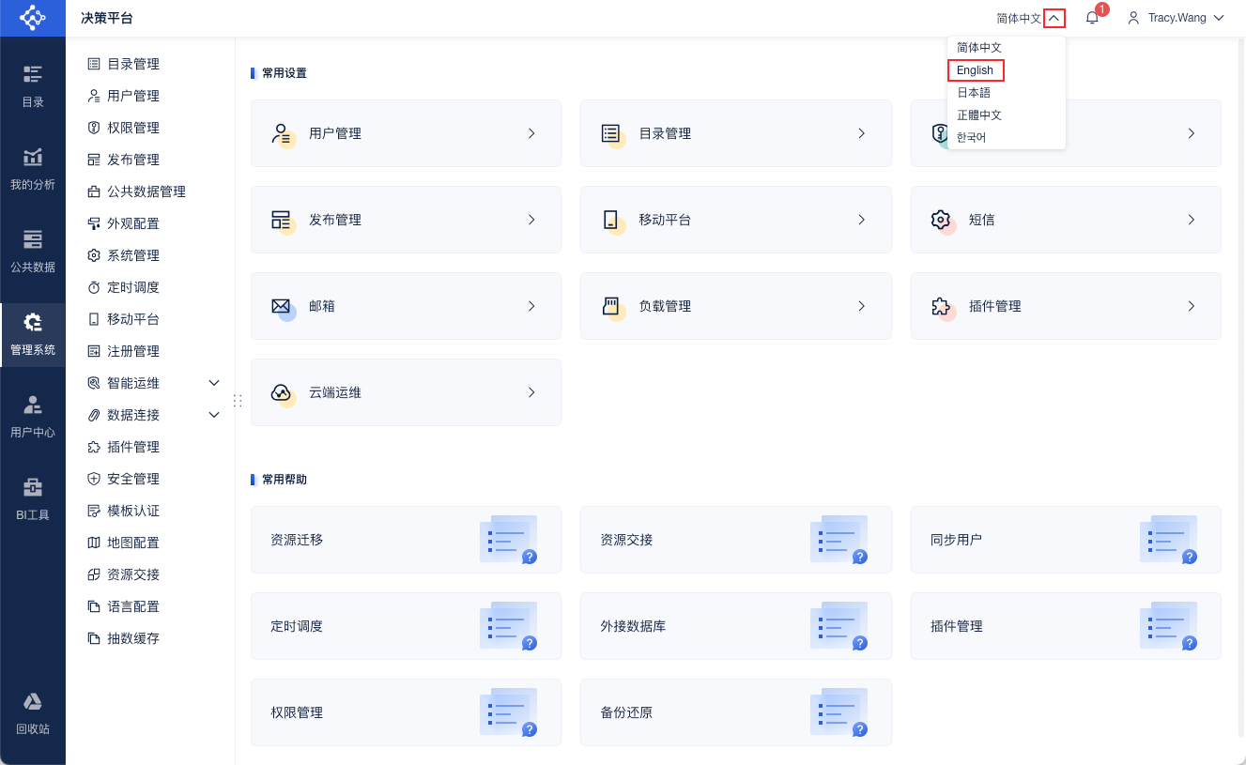Open 公共数据 in the dark navigation bar
Image resolution: width=1246 pixels, height=765 pixels.
(x=33, y=252)
